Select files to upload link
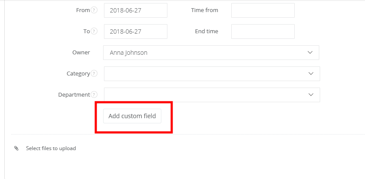The height and width of the screenshot is (179, 365). point(51,148)
